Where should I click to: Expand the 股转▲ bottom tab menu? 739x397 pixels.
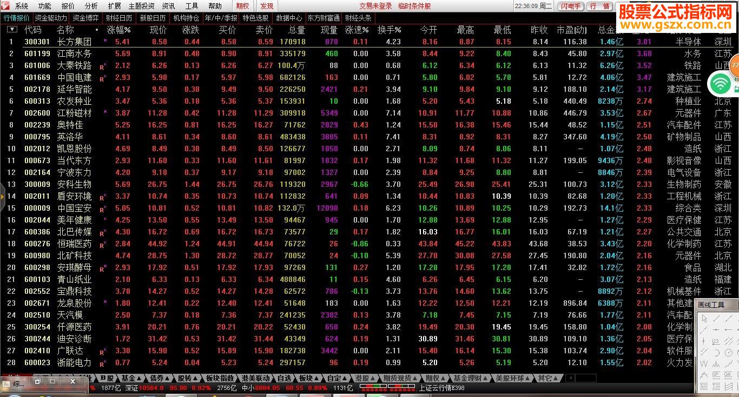(188, 378)
